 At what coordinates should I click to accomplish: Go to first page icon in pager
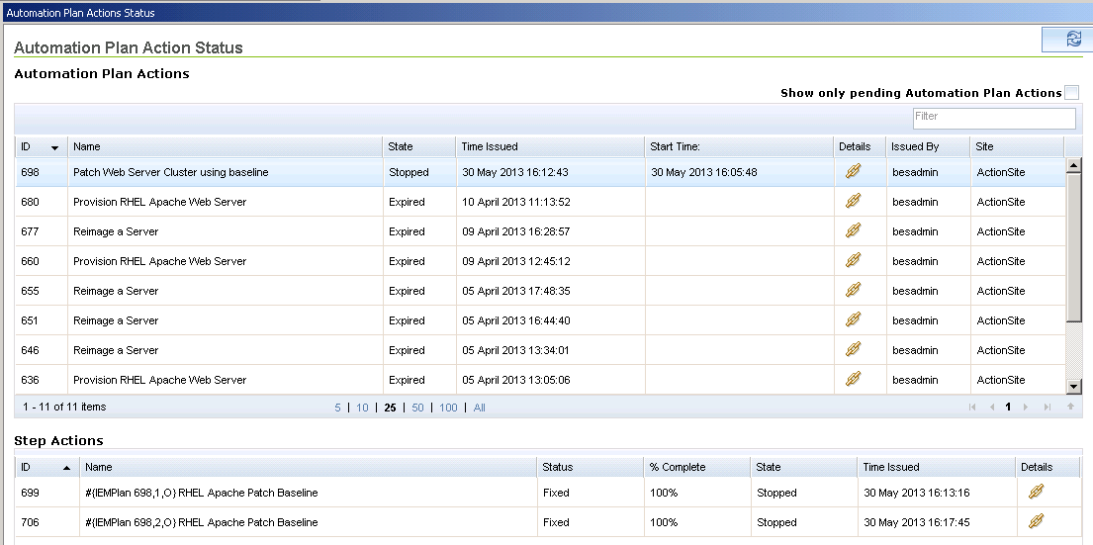tap(972, 407)
